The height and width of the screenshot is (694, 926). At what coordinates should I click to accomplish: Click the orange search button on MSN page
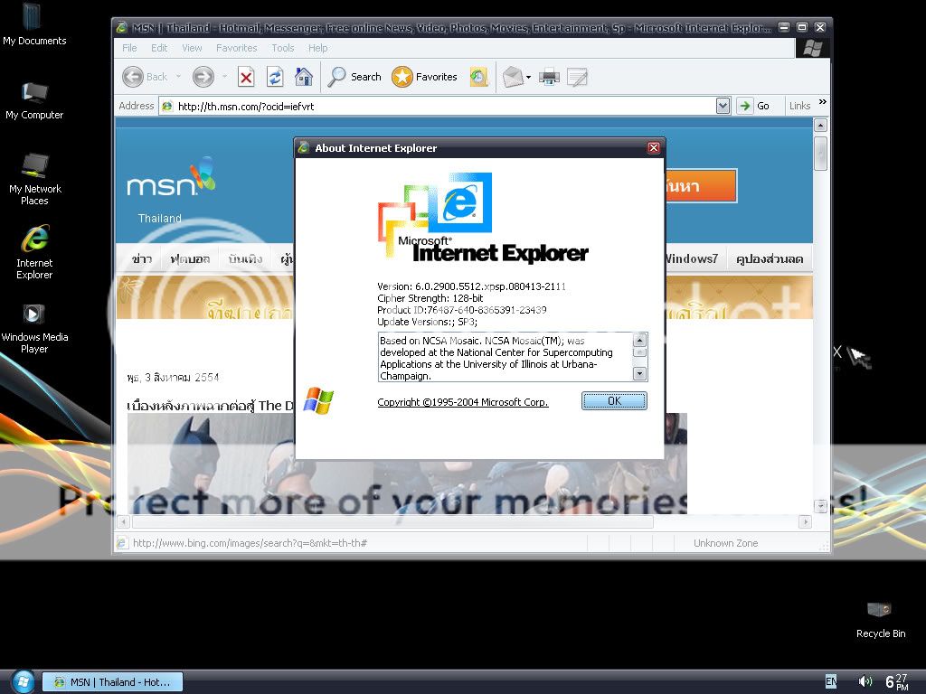701,186
